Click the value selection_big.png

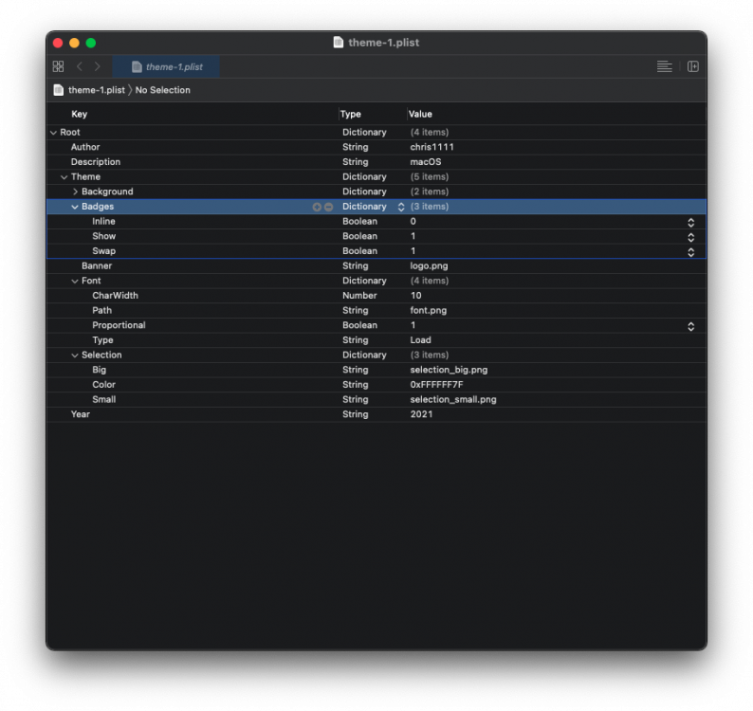pyautogui.click(x=449, y=370)
